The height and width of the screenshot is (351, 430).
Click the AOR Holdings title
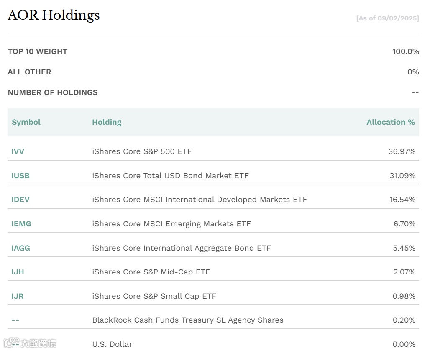pos(54,15)
